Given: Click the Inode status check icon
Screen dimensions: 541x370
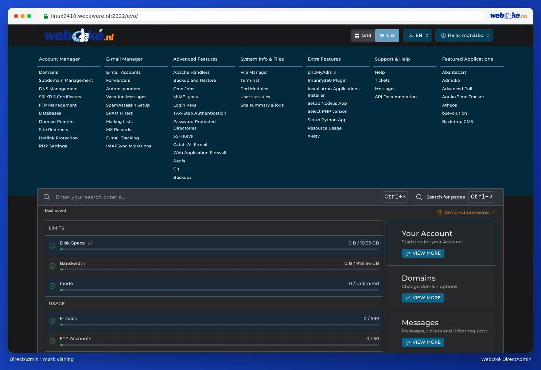Looking at the screenshot, I should click(x=52, y=286).
